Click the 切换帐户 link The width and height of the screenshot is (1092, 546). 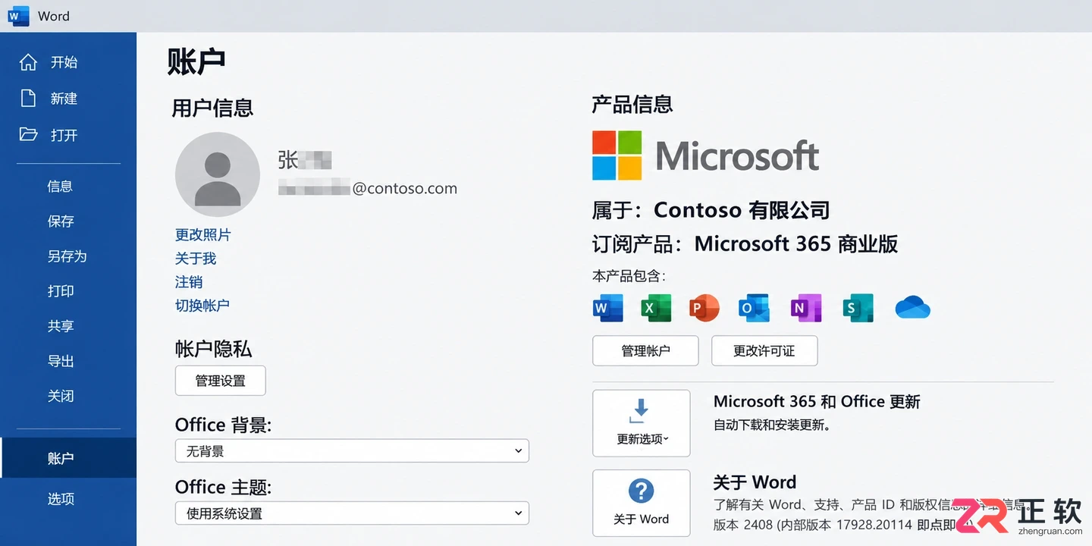click(202, 306)
